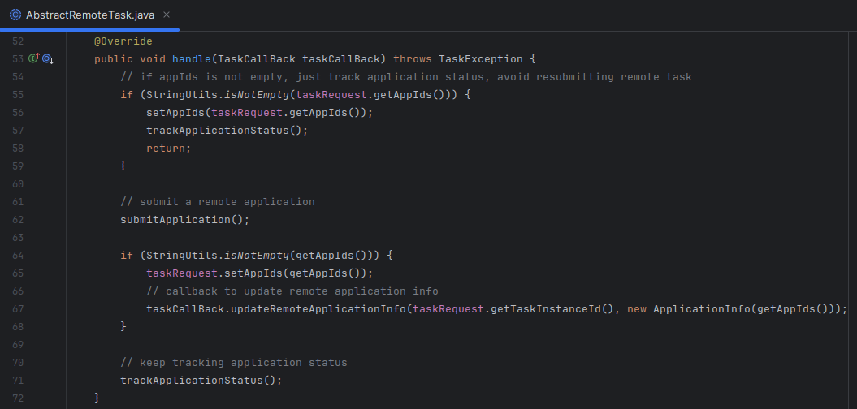Click the @Override annotation

coord(123,41)
